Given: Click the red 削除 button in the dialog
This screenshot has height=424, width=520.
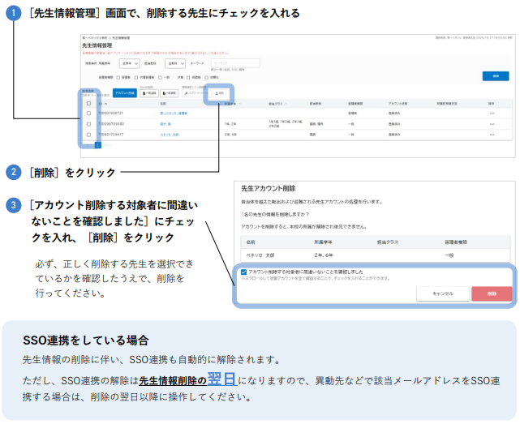Looking at the screenshot, I should 492,293.
